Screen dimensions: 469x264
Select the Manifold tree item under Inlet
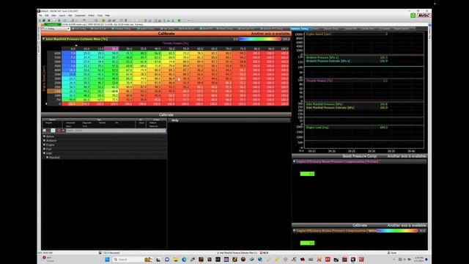[54, 158]
